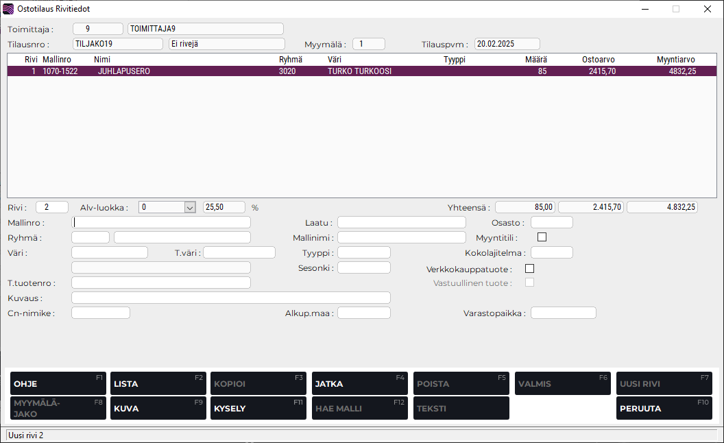The width and height of the screenshot is (724, 443).
Task: Click into the Kuvaus description field
Action: point(230,298)
